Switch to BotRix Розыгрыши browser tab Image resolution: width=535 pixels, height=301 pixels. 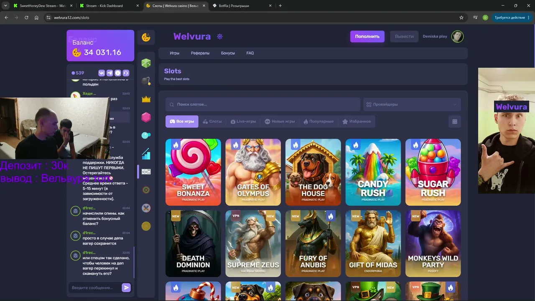[241, 6]
